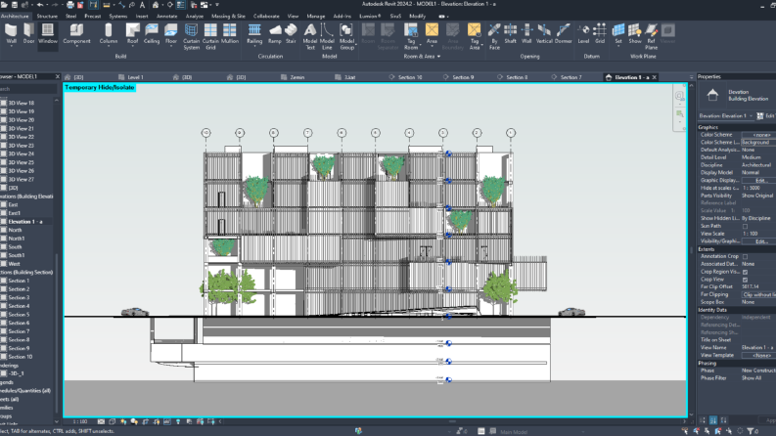Viewport: 776px width, 436px height.
Task: Open the Detail Level value dropdown
Action: tap(758, 157)
